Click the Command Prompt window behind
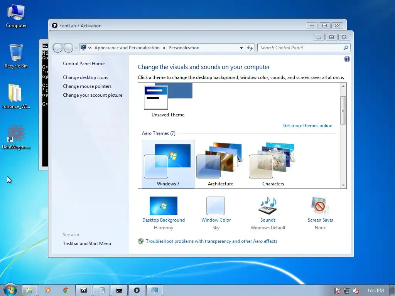 pyautogui.click(x=44, y=106)
